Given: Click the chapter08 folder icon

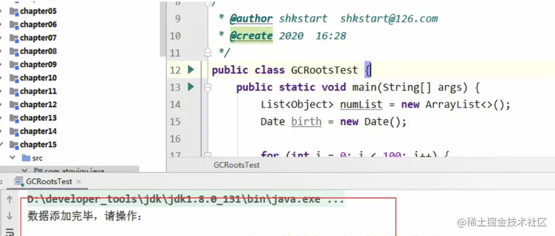Looking at the screenshot, I should pos(14,51).
